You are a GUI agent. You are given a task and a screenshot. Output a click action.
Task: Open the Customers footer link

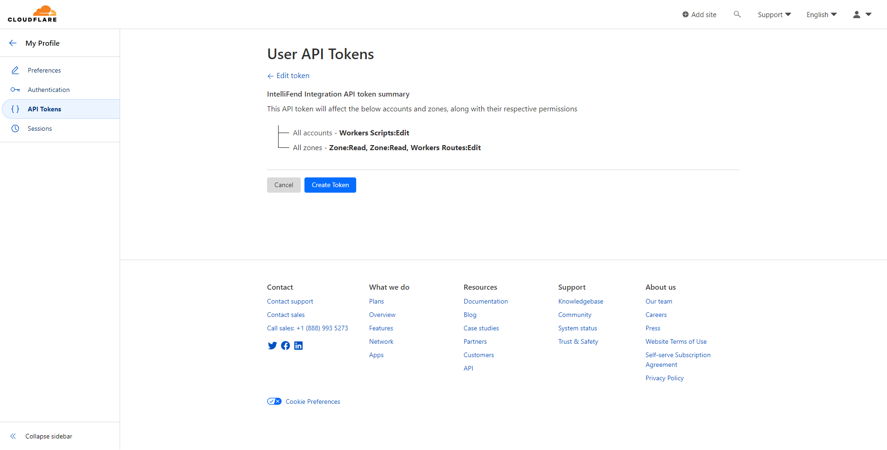(479, 355)
